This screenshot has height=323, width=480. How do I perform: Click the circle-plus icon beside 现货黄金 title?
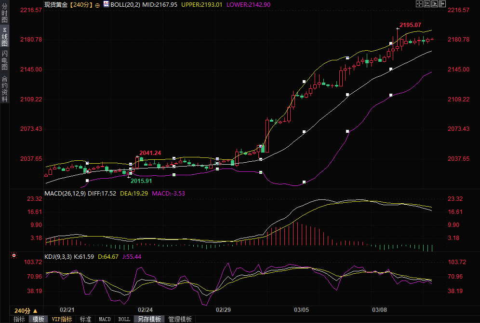(x=97, y=4)
